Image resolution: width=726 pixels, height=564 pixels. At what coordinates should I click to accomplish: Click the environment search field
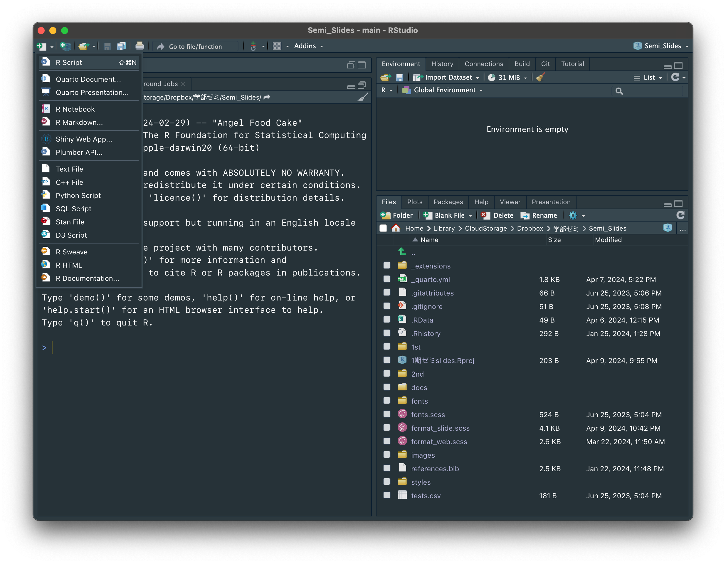click(x=651, y=91)
